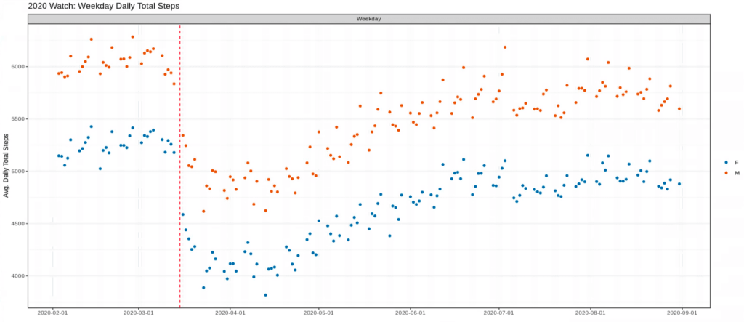744x322 pixels.
Task: Select the Weekday facet strip header
Action: tap(369, 19)
